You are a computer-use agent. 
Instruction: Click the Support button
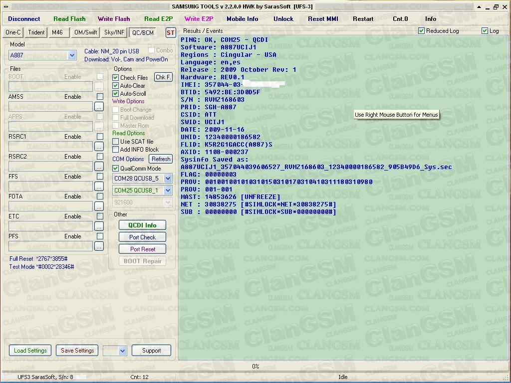pyautogui.click(x=151, y=351)
